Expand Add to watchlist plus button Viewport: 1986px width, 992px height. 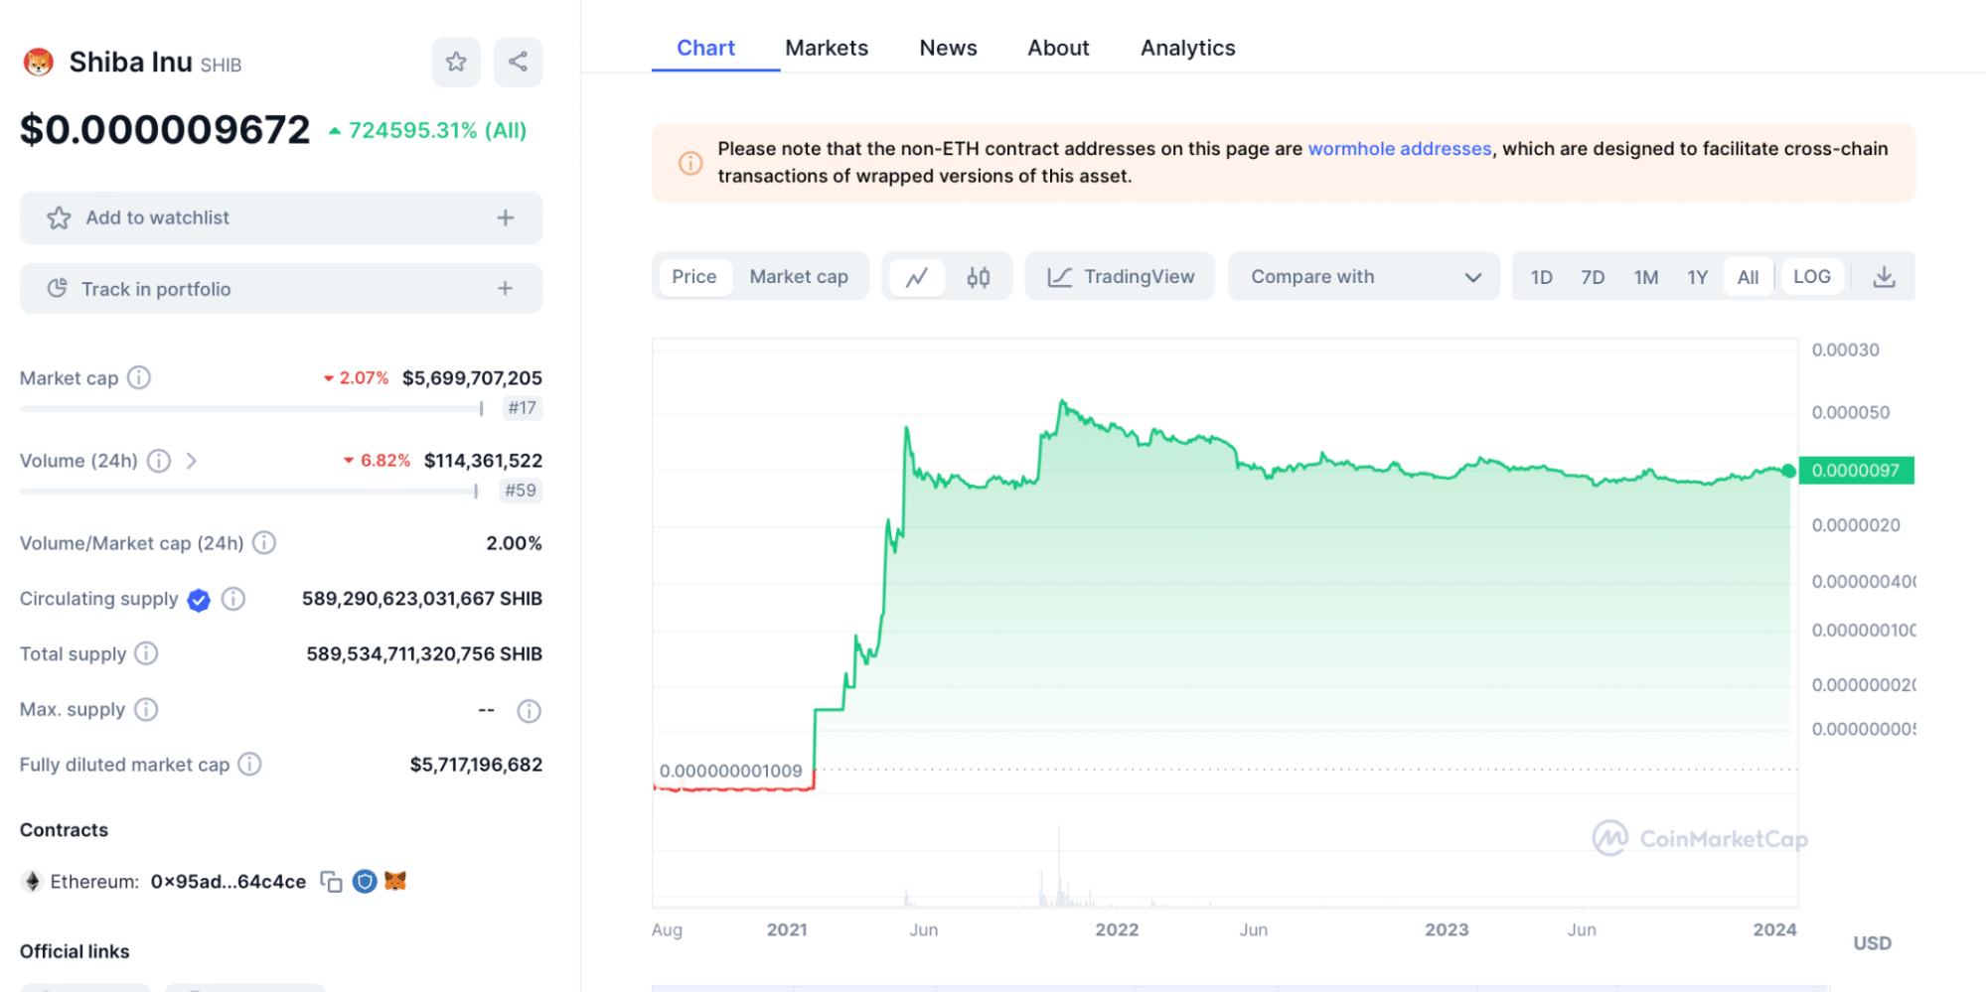[505, 217]
